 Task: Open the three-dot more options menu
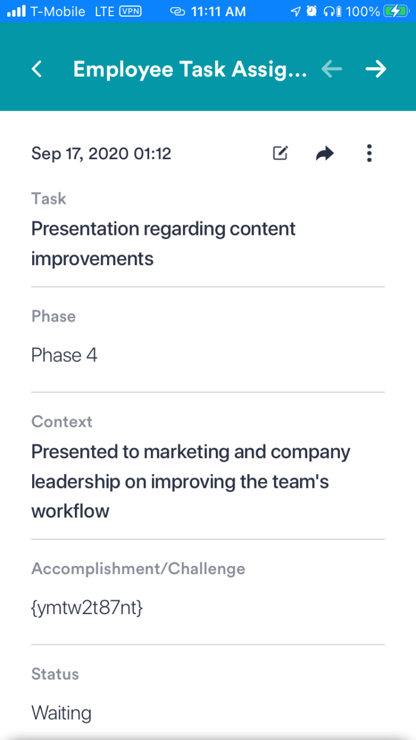tap(369, 153)
